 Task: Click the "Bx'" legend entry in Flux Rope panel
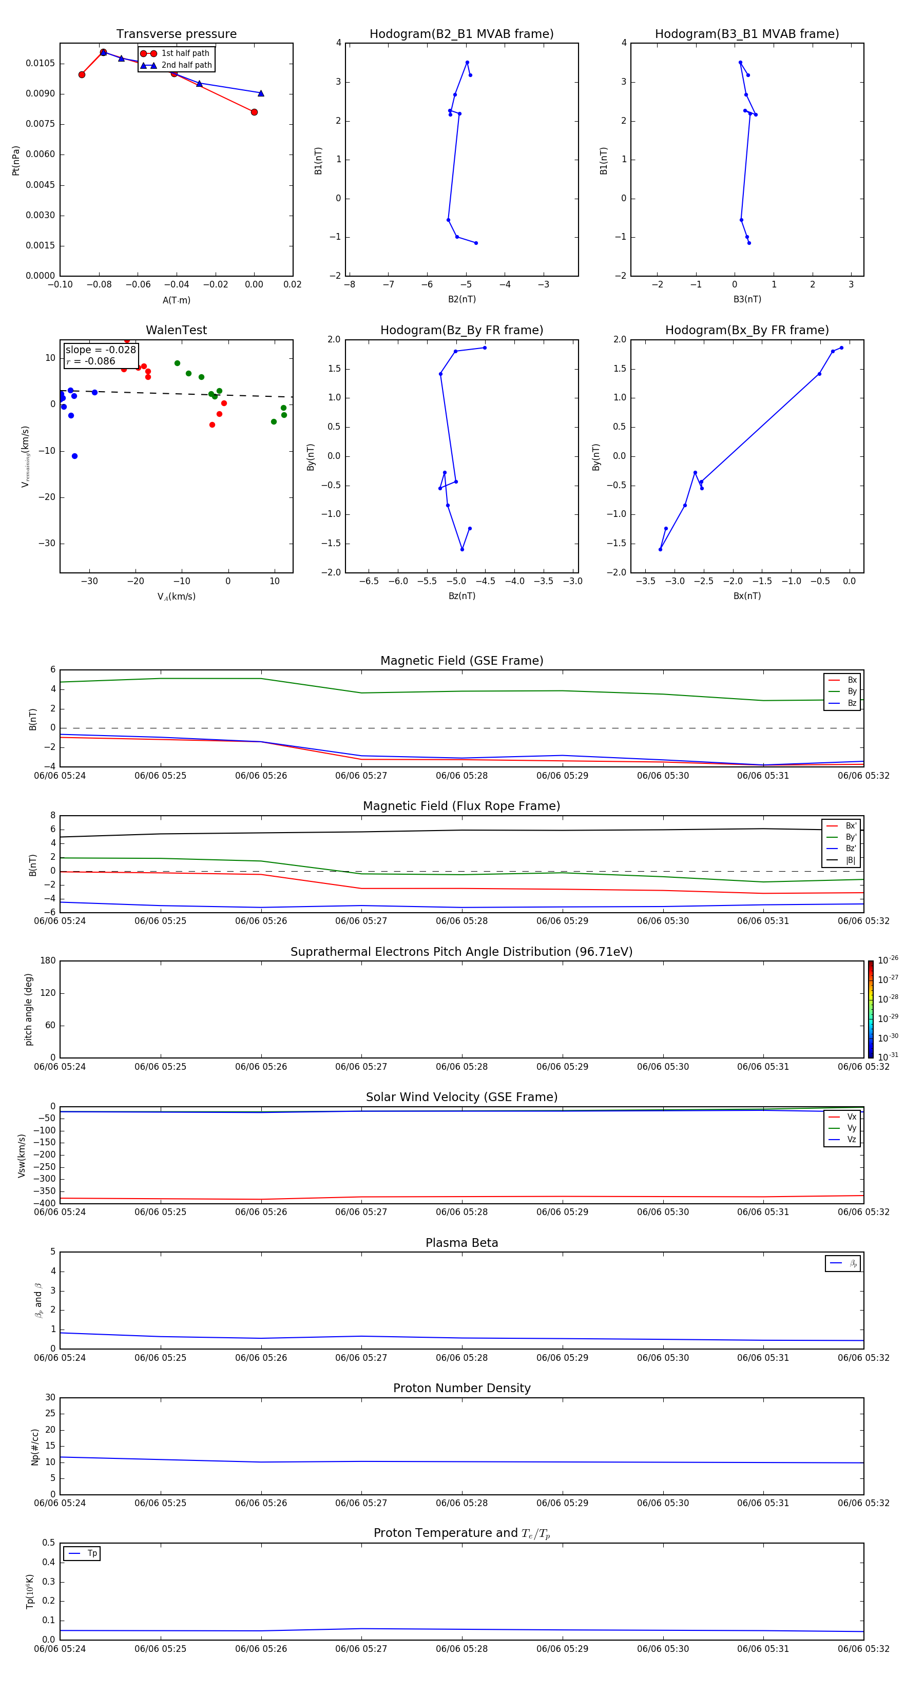(841, 826)
